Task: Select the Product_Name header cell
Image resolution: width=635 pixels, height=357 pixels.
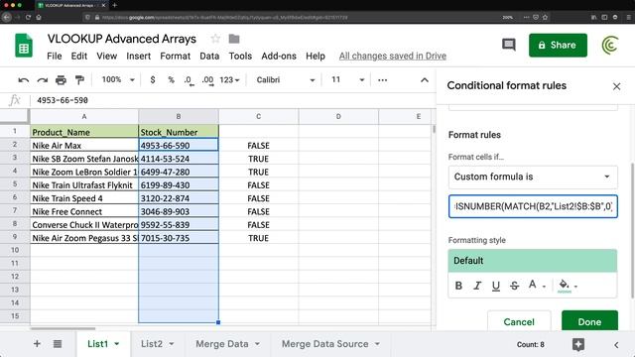Action: click(x=84, y=132)
